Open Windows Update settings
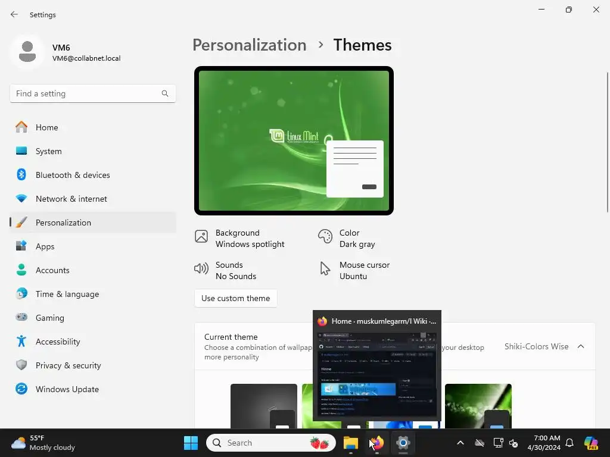The width and height of the screenshot is (610, 457). point(92,389)
